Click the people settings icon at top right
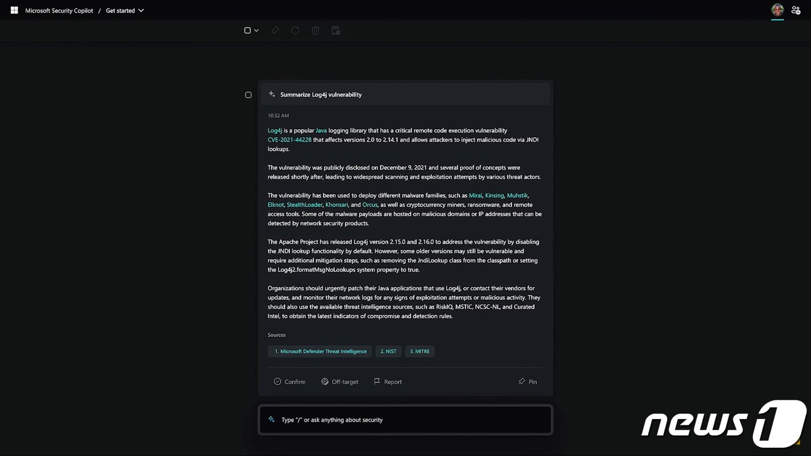This screenshot has height=456, width=811. [x=796, y=10]
